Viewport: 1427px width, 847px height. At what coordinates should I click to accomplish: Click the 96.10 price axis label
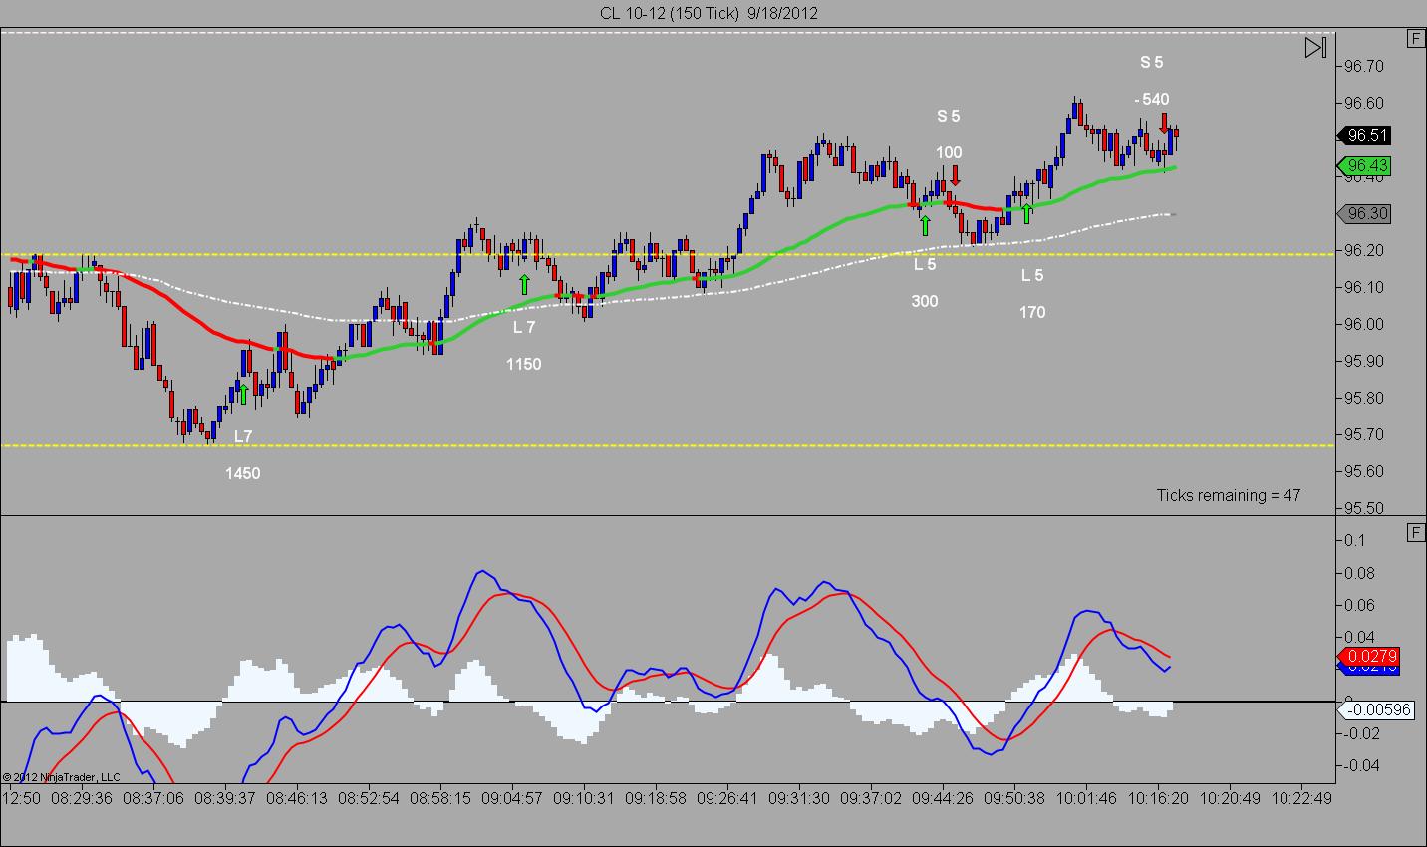coord(1364,287)
